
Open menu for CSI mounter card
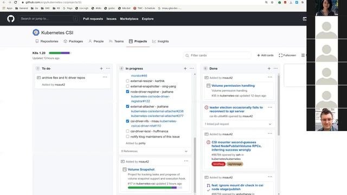click(270, 134)
